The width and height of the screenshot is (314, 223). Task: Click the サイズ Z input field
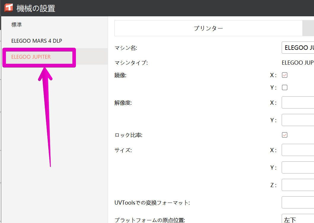pos(298,185)
